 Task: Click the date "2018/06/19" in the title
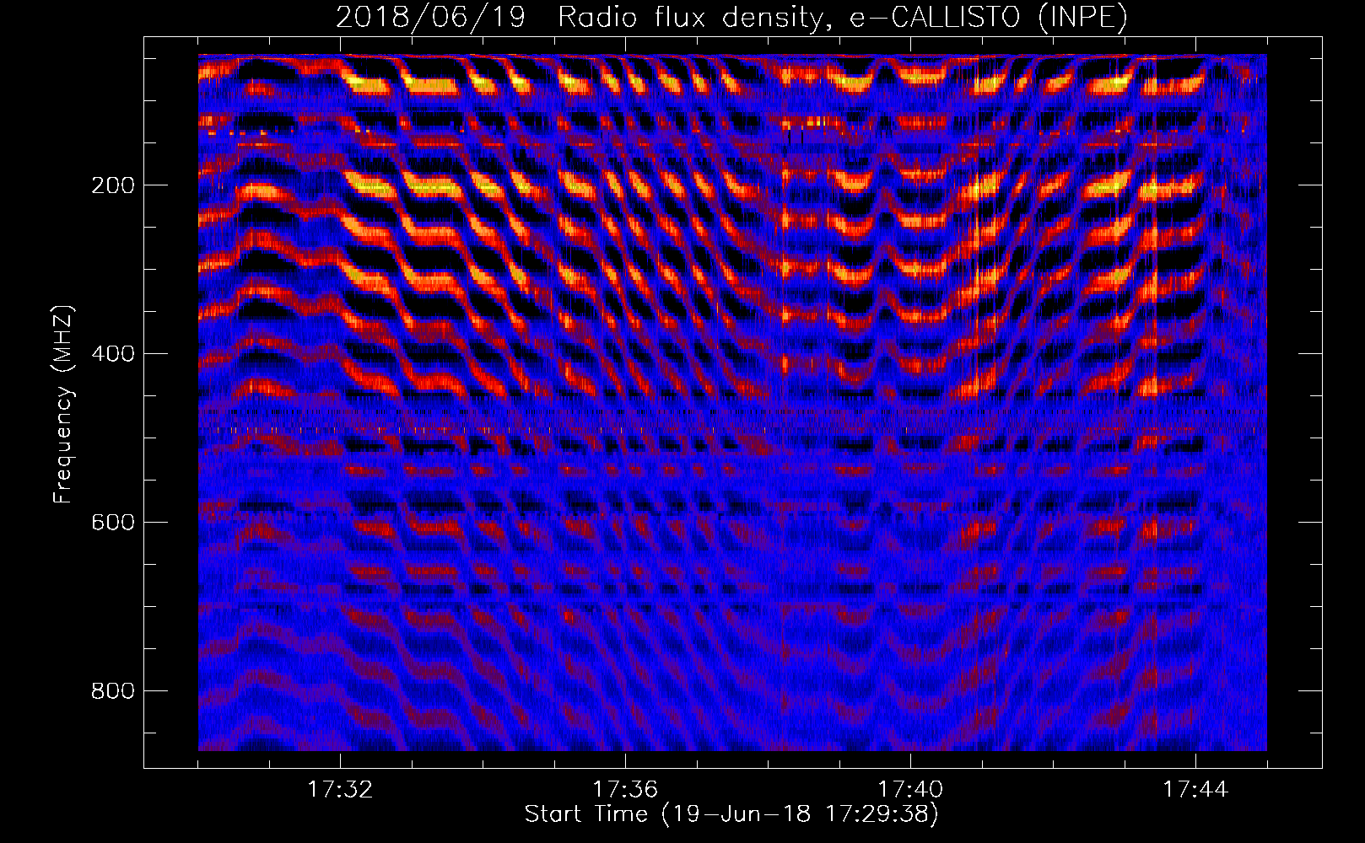point(431,17)
